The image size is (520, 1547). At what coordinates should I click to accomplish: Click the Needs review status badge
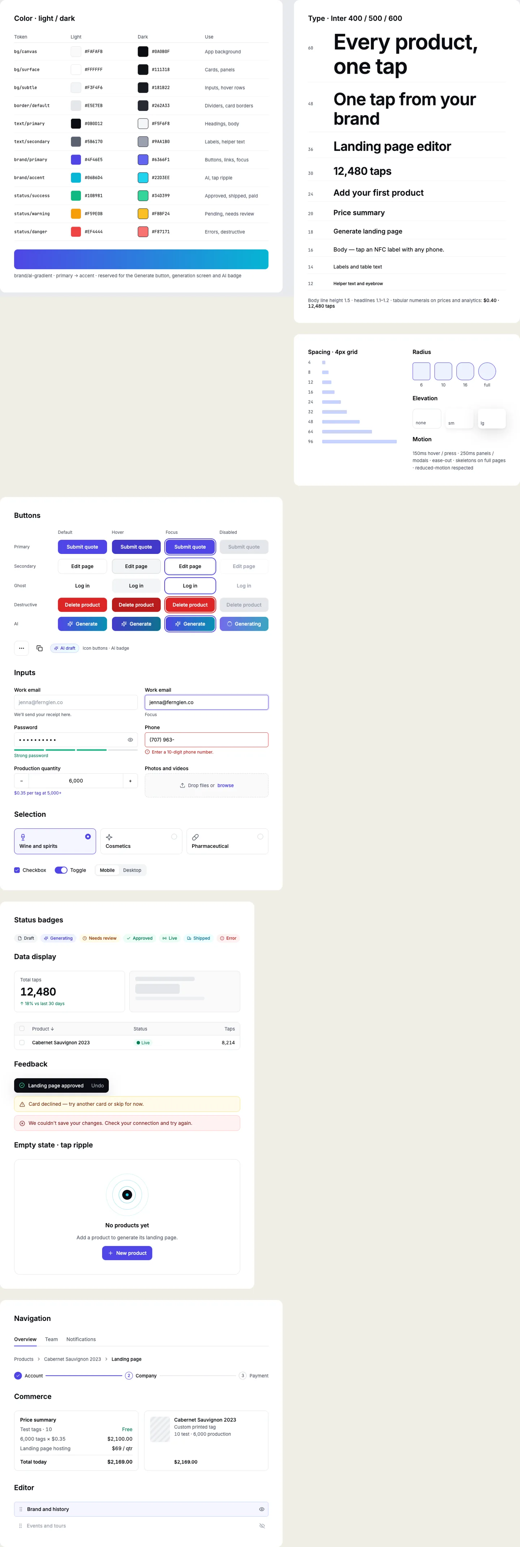(100, 938)
